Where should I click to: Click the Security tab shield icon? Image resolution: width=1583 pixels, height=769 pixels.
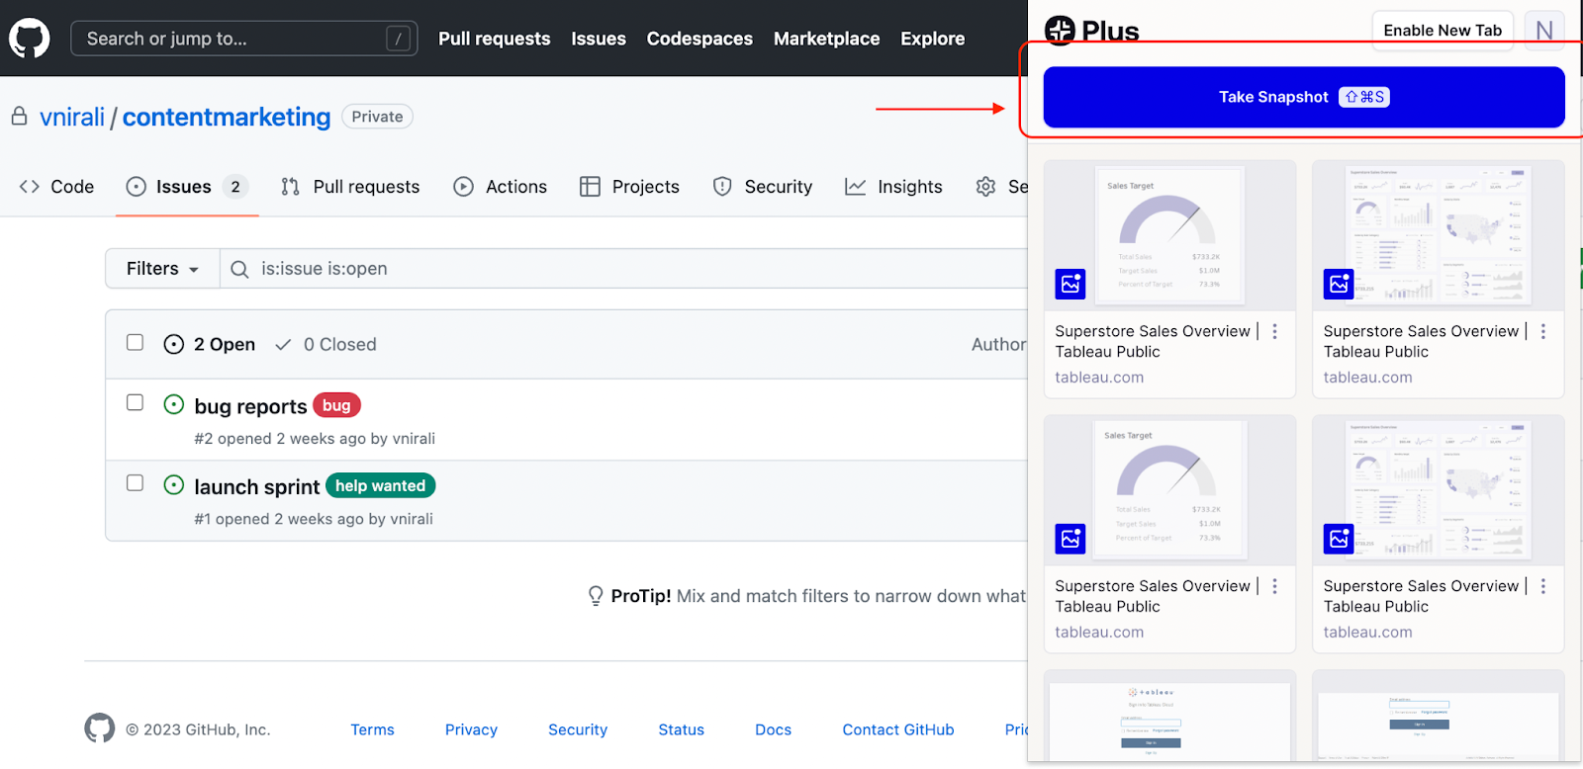coord(722,187)
